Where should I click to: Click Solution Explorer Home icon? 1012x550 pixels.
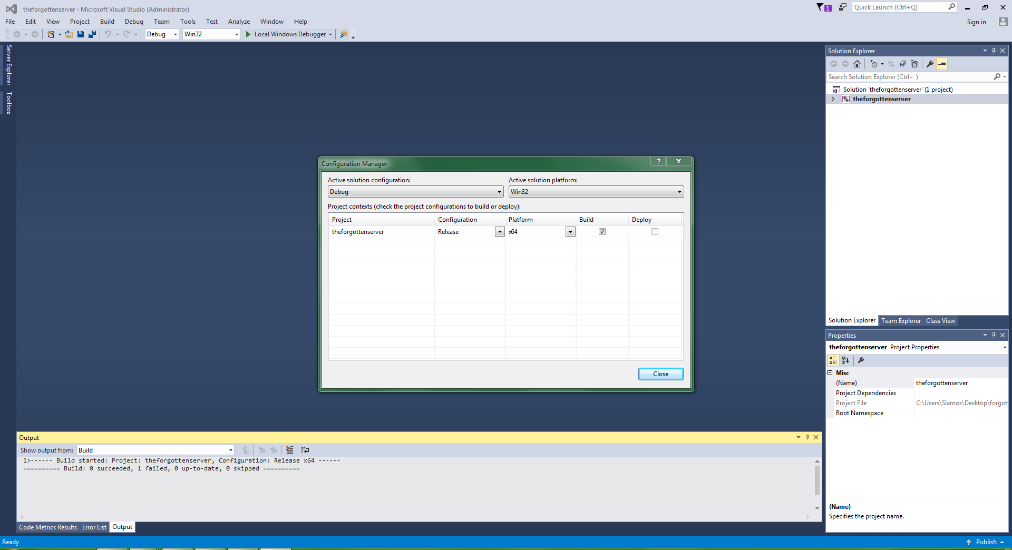[857, 64]
